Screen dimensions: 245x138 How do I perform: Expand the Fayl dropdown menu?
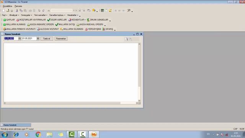coord(5,15)
